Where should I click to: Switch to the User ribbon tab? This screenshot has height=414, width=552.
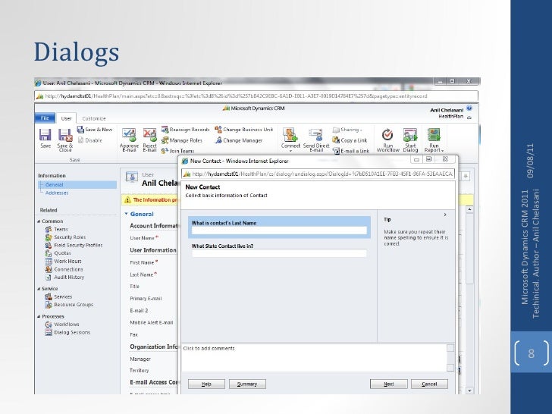coord(66,118)
